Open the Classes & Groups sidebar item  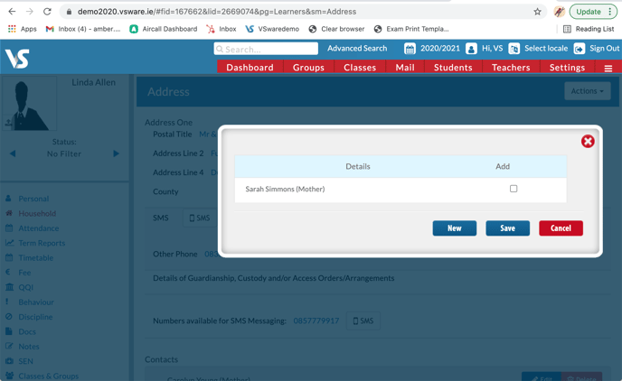point(49,376)
